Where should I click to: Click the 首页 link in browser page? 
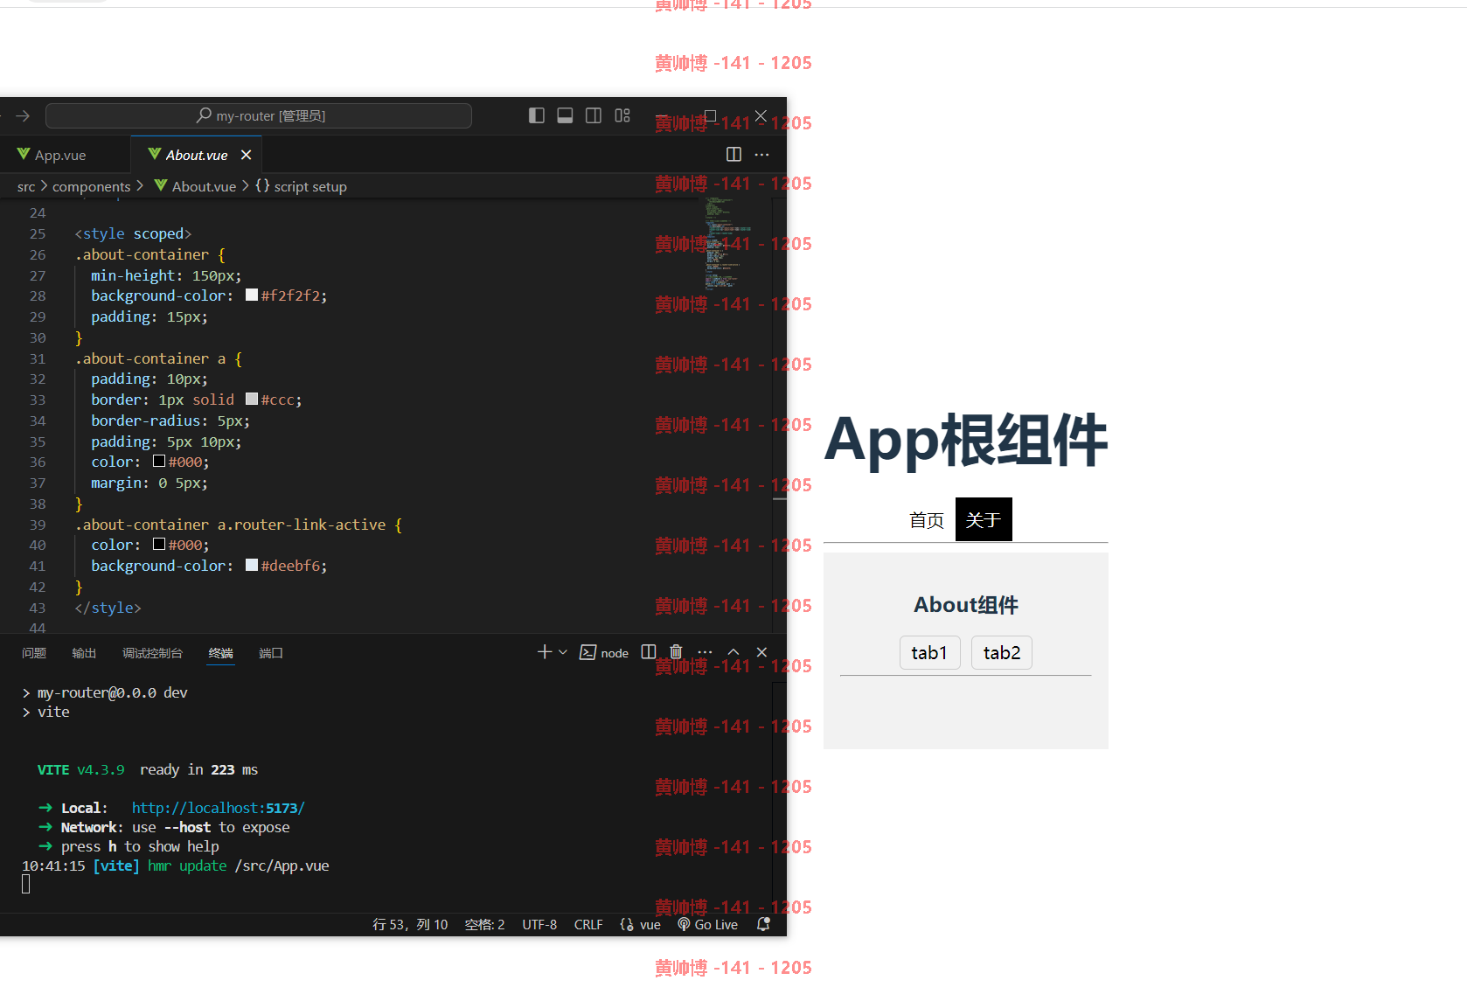coord(927,520)
